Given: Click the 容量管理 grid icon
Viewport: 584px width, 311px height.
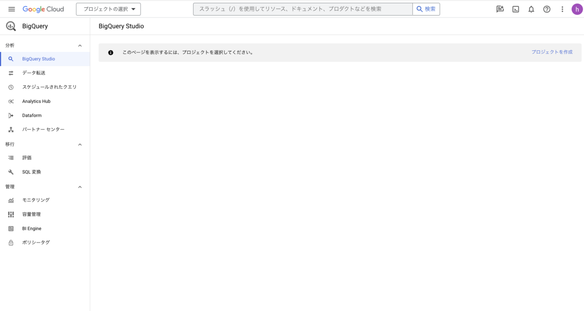Looking at the screenshot, I should tap(11, 214).
